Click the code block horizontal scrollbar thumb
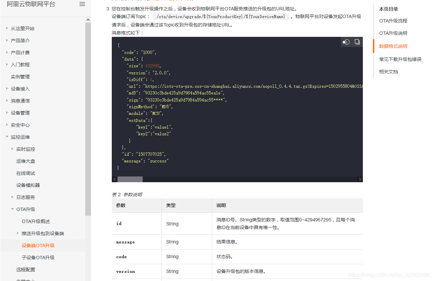Viewport: 433px width, 281px height. point(130,180)
